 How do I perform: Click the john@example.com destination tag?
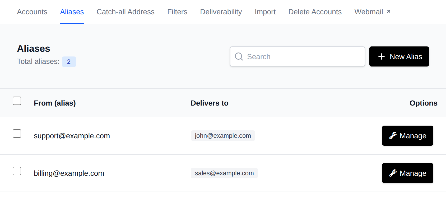coord(223,136)
